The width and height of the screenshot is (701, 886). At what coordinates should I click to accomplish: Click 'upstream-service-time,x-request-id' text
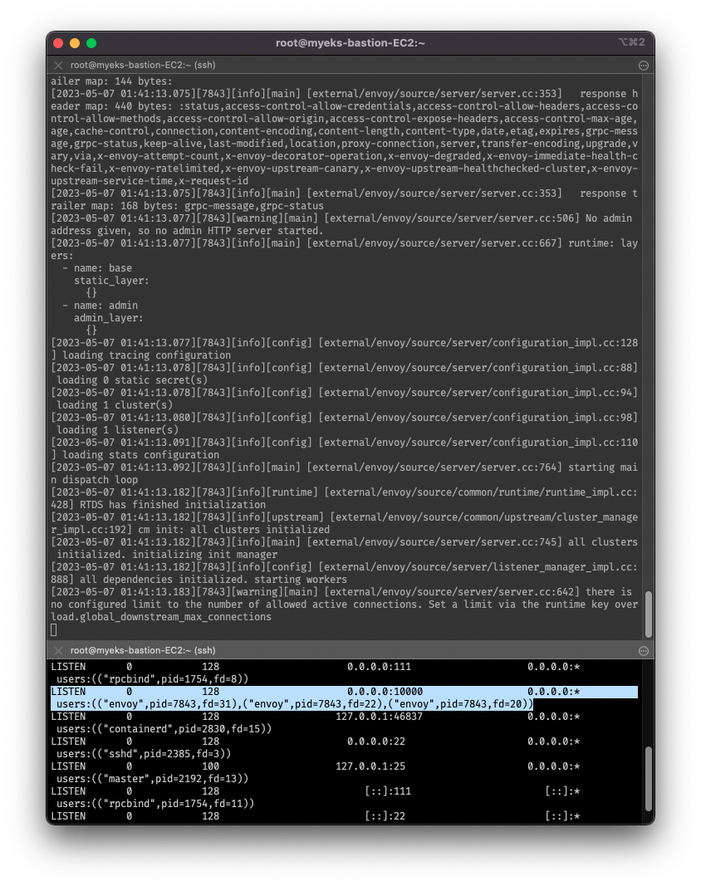tap(150, 181)
